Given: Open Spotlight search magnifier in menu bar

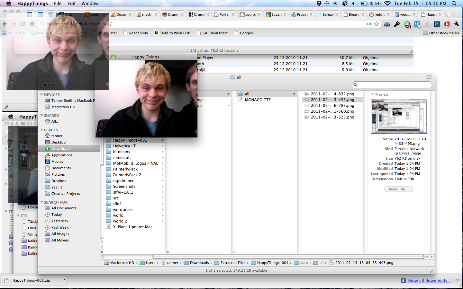Looking at the screenshot, I should pos(454,4).
